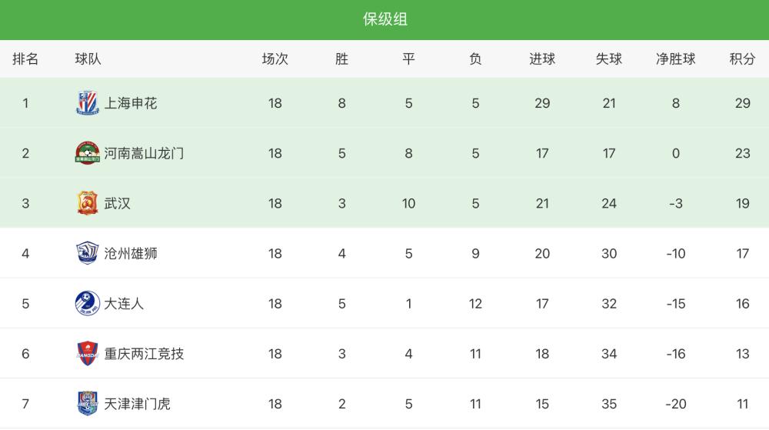Click the 场次 column header
This screenshot has height=430, width=769.
coord(275,58)
